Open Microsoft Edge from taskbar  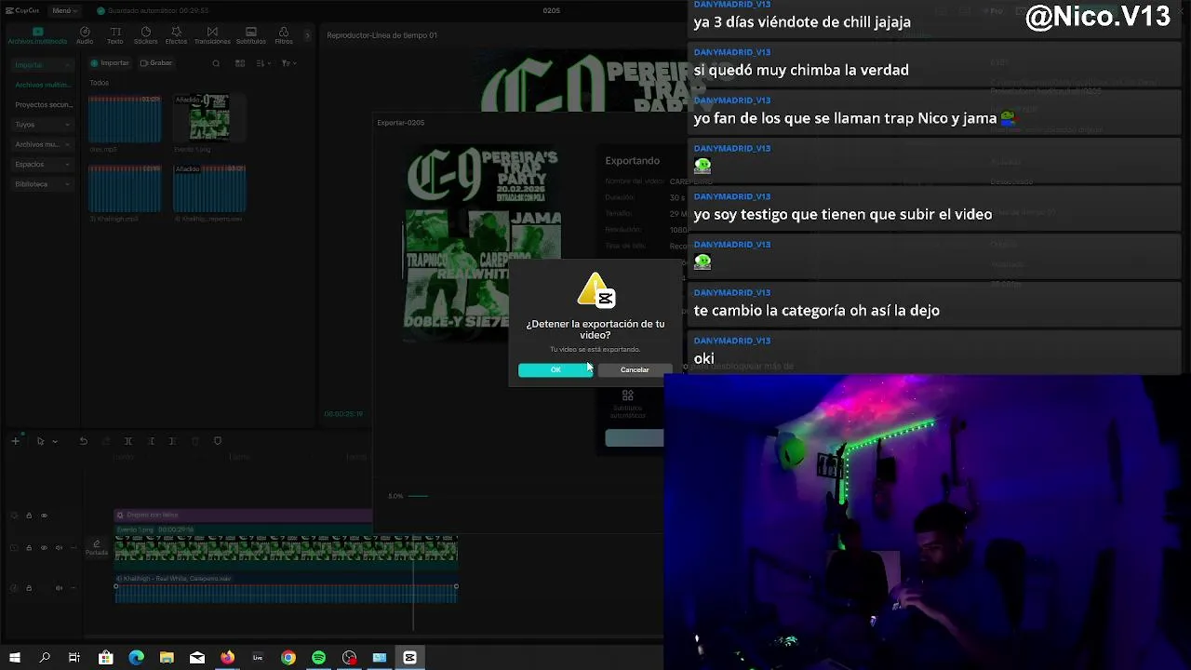click(137, 658)
